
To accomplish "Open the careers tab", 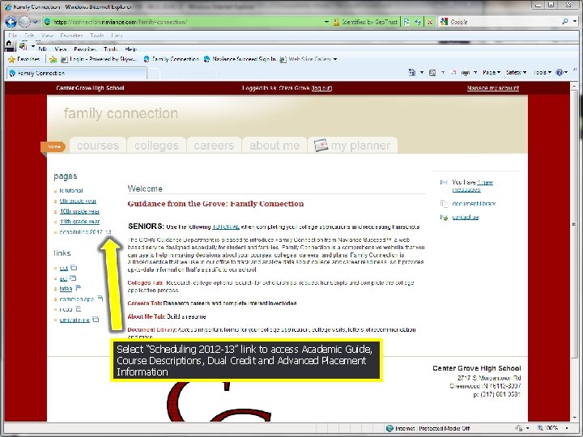I will pyautogui.click(x=214, y=146).
